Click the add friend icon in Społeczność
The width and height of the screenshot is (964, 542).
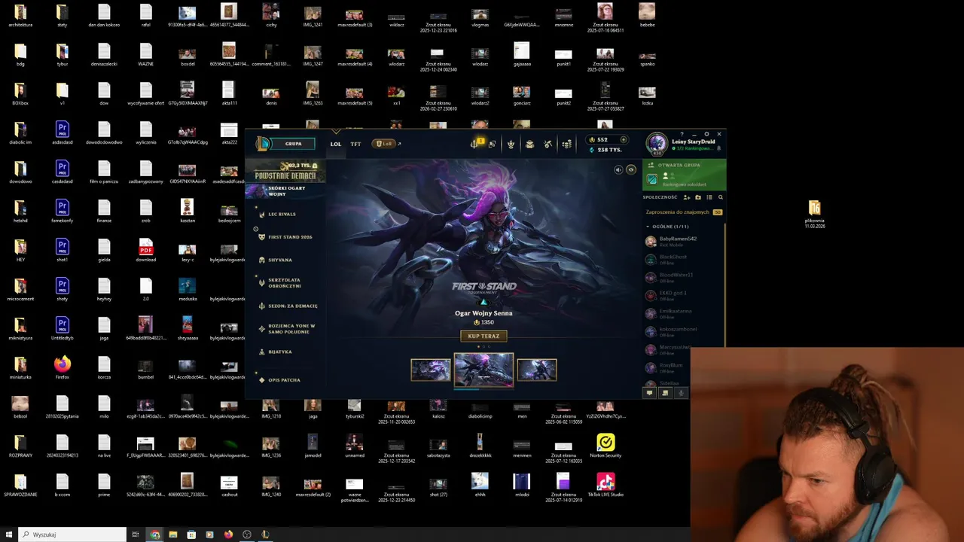click(x=687, y=197)
